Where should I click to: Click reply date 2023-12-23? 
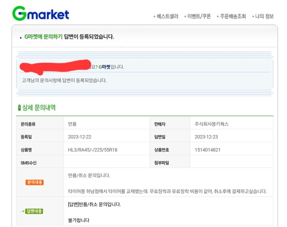(206, 137)
